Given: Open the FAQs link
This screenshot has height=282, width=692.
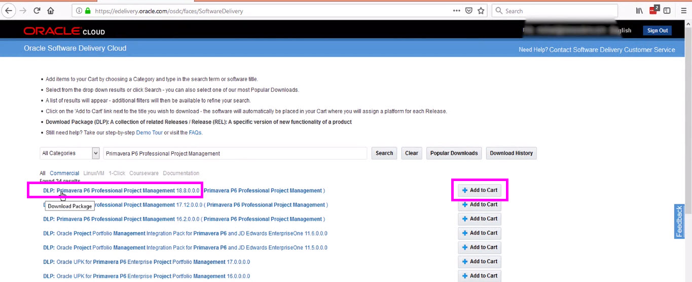Looking at the screenshot, I should [195, 132].
